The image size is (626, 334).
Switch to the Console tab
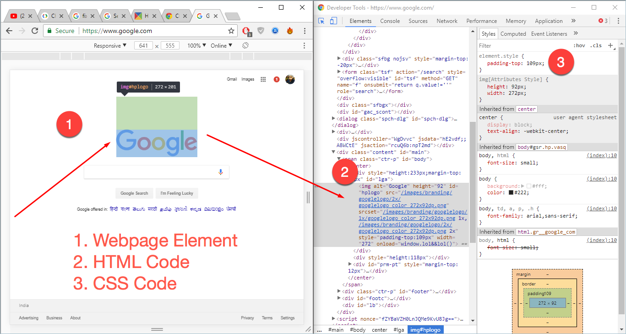390,21
